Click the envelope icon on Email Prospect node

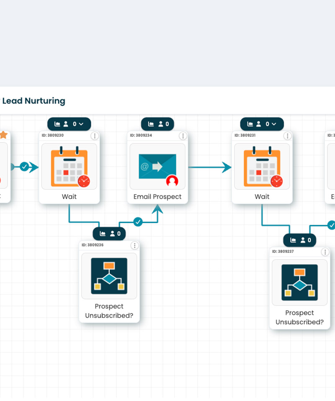click(157, 166)
